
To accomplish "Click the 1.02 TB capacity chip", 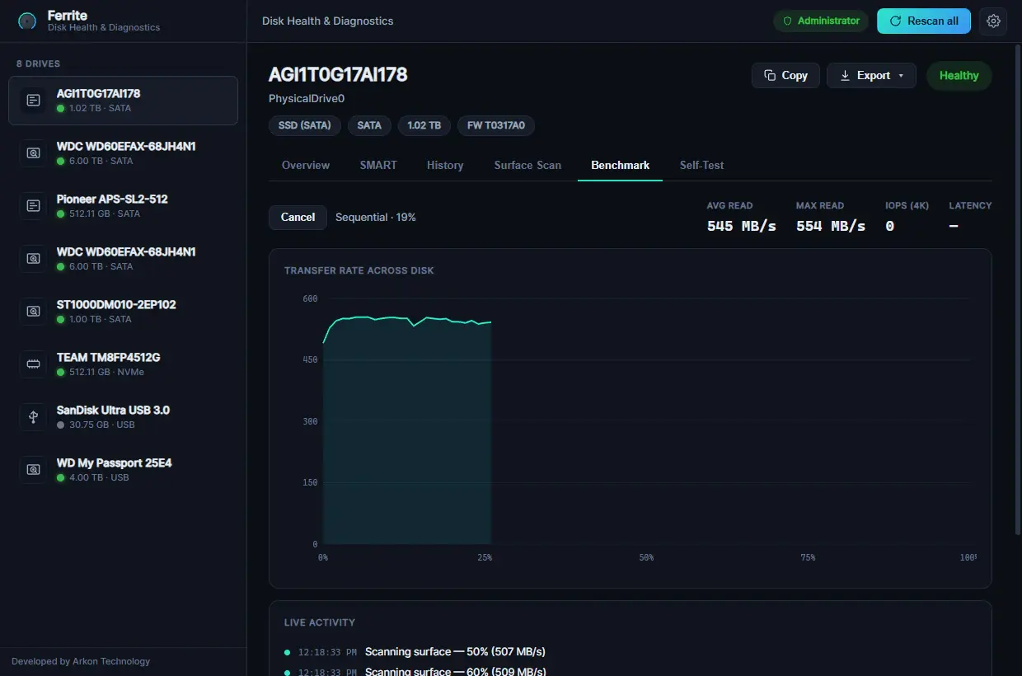I will tap(424, 125).
